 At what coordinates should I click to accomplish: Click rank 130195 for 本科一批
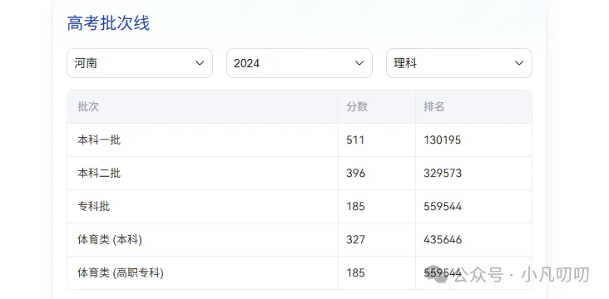click(x=443, y=140)
